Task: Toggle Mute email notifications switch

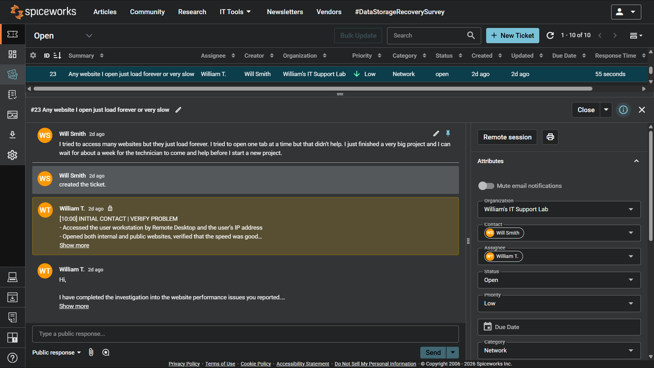Action: [486, 186]
